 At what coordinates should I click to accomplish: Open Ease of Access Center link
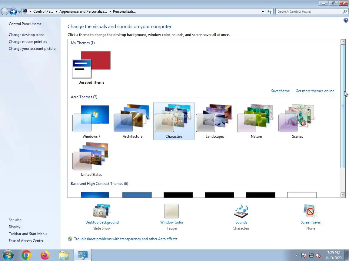point(26,240)
